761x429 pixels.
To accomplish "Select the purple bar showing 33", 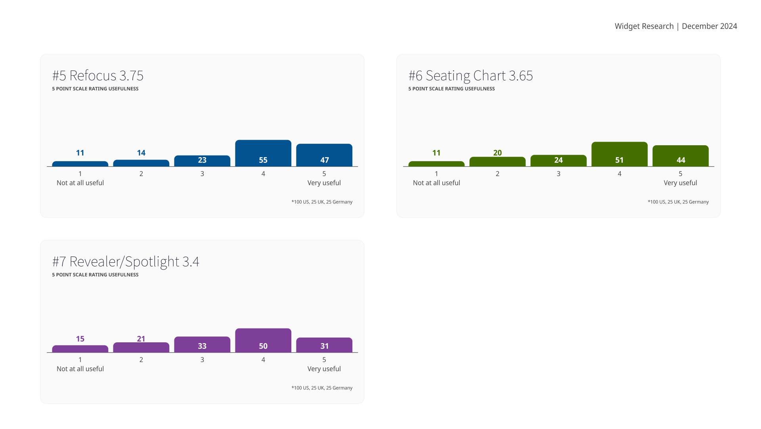I will 202,345.
